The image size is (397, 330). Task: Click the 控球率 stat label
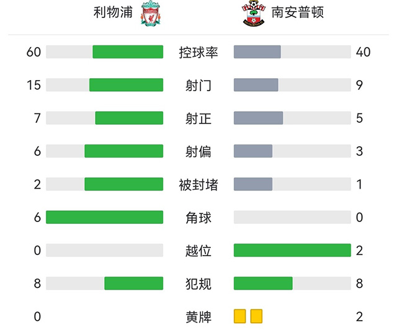pyautogui.click(x=198, y=52)
